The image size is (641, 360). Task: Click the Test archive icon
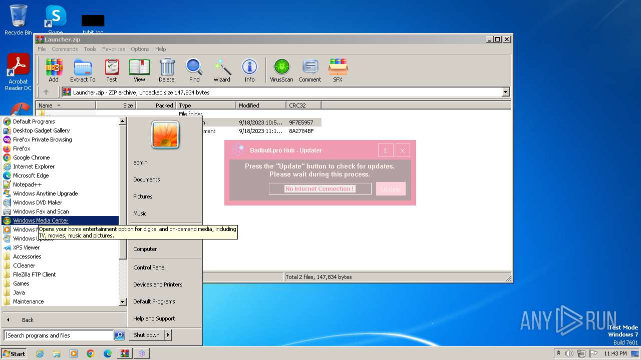112,70
